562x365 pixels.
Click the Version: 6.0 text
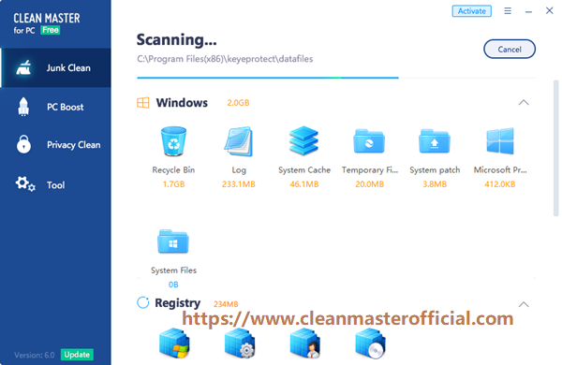pos(35,355)
